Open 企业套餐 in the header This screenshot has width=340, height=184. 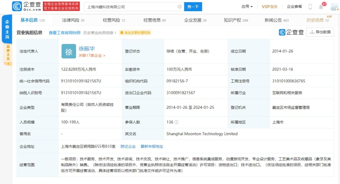click(x=294, y=6)
